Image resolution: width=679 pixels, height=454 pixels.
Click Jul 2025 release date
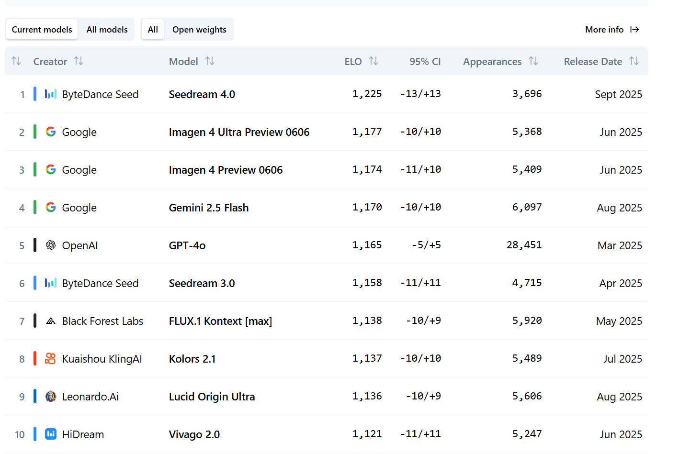pos(622,359)
